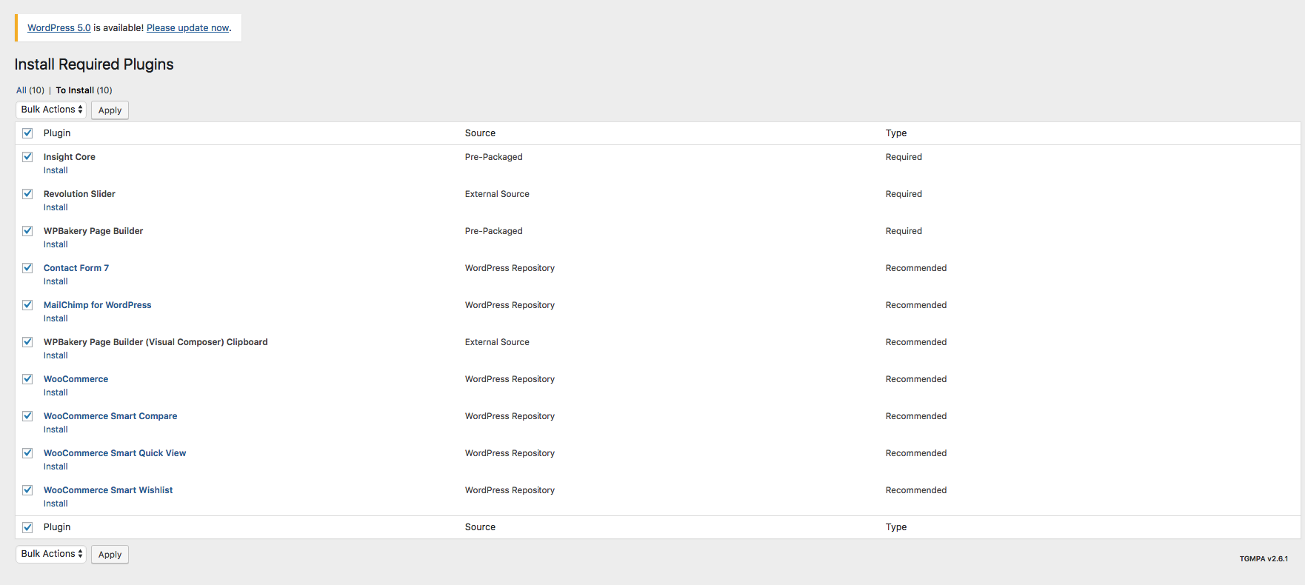Toggle the select-all checkbox in the table footer

[27, 527]
